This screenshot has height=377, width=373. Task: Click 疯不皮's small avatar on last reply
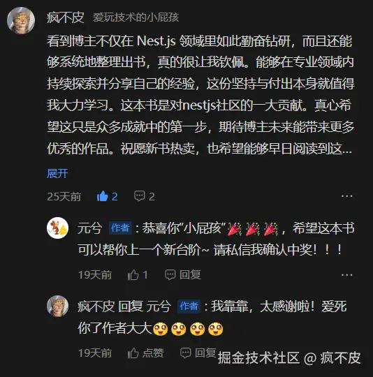click(58, 306)
